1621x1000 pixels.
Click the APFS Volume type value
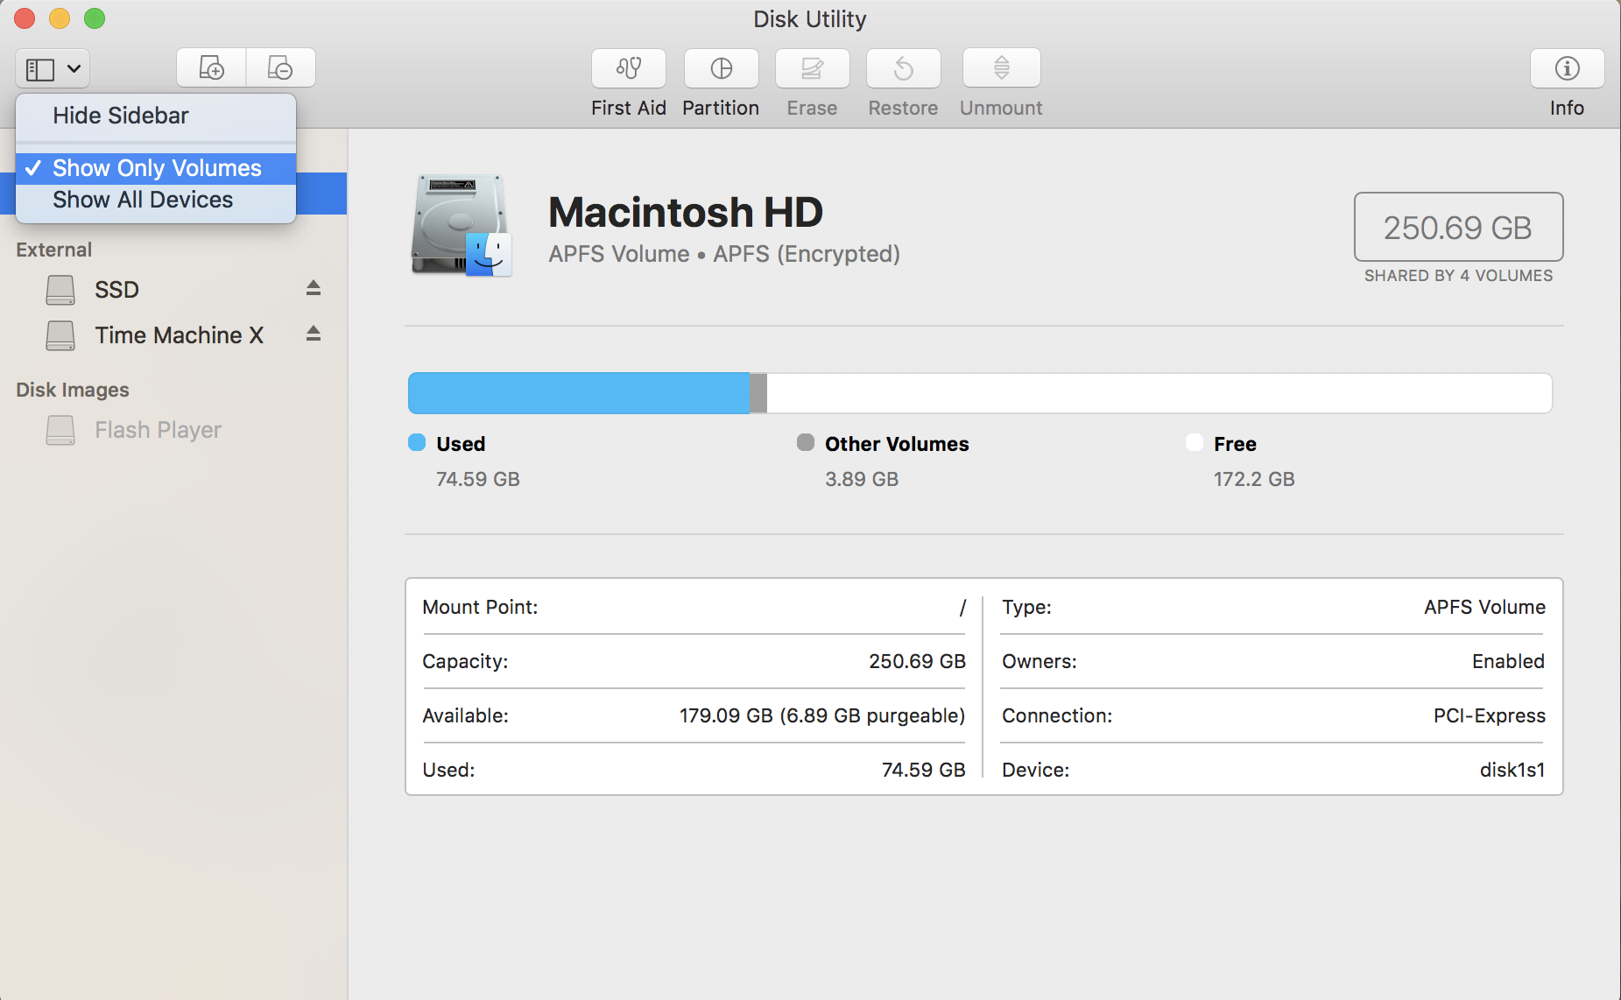[x=1484, y=607]
